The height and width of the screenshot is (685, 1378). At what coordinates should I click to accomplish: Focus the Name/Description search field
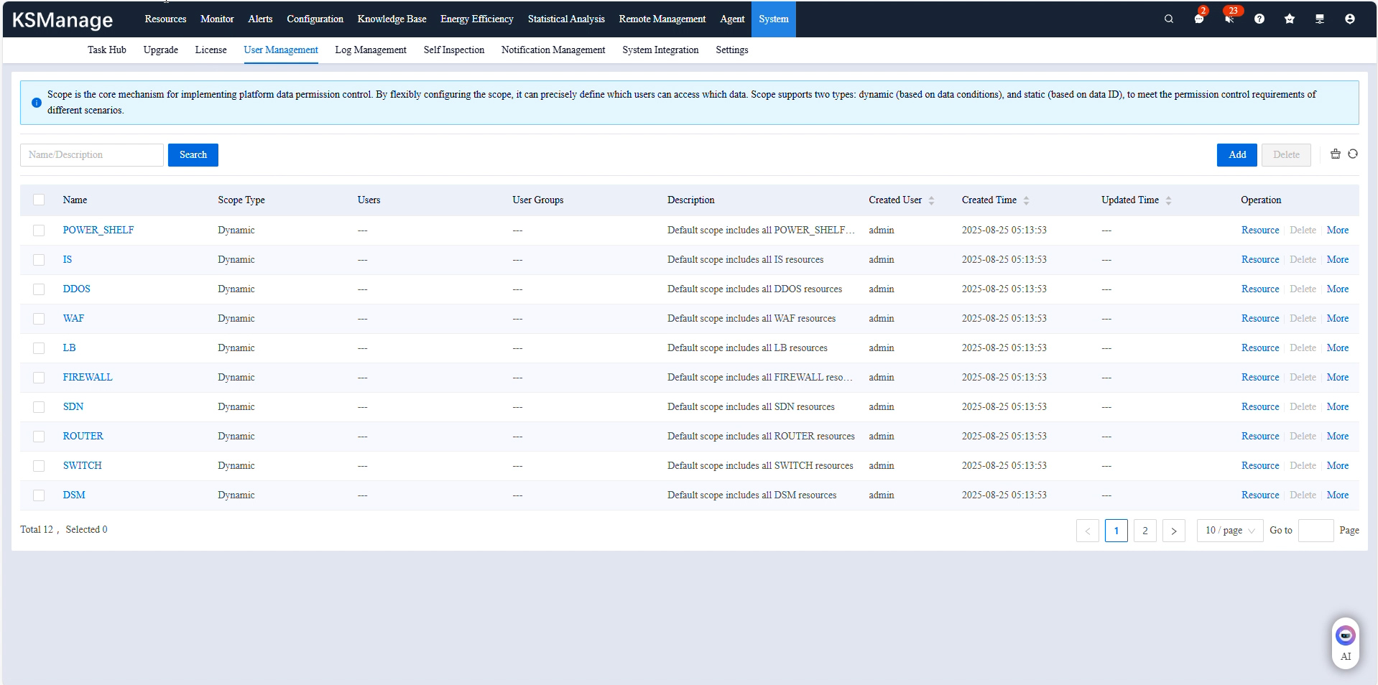[x=92, y=155]
